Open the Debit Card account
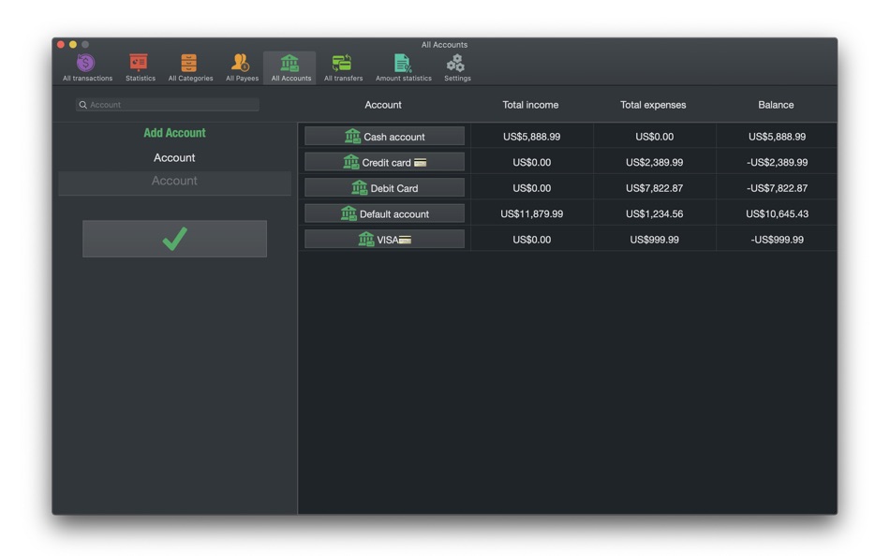The width and height of the screenshot is (890, 556). click(383, 187)
